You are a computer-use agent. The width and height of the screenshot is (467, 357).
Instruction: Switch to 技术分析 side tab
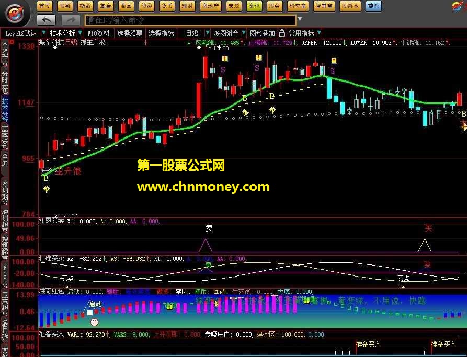(5, 110)
